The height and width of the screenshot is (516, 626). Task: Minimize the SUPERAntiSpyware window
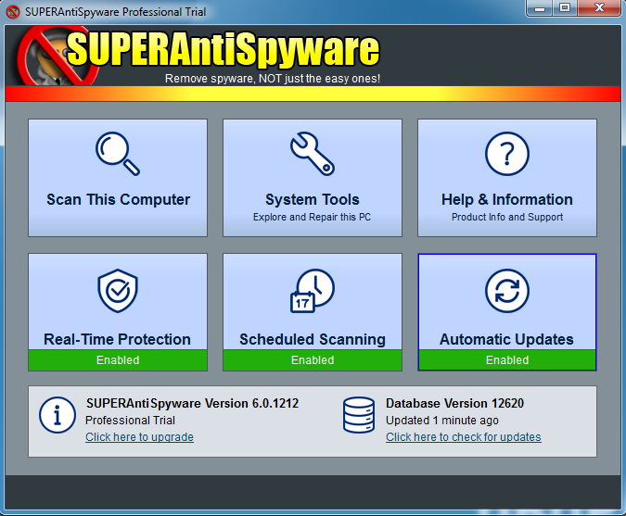tap(541, 9)
